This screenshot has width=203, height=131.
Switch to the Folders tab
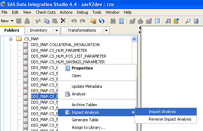click(12, 30)
